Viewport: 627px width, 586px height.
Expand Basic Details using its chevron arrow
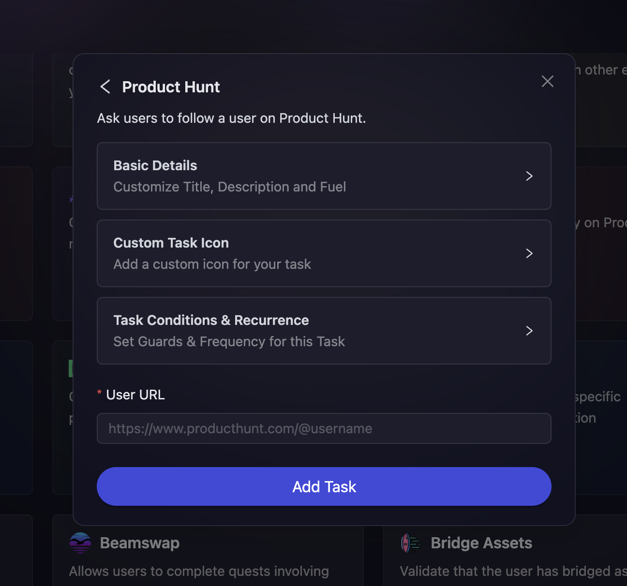pyautogui.click(x=529, y=176)
